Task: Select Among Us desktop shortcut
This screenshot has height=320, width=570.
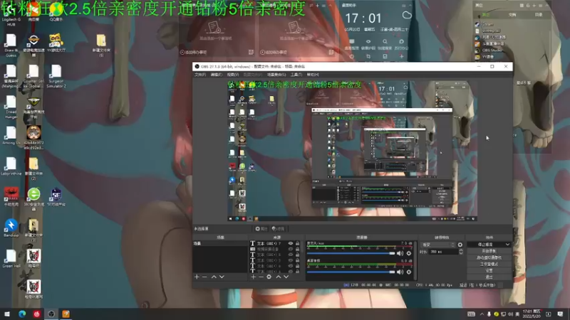Action: pos(11,136)
